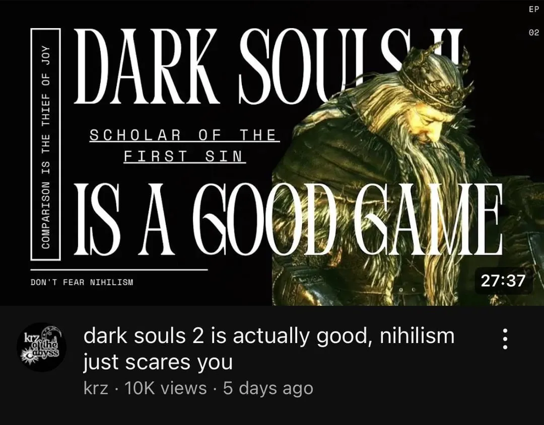Viewport: 544px width, 425px height.
Task: Open the krz of the abyss channel avatar
Action: pyautogui.click(x=42, y=347)
